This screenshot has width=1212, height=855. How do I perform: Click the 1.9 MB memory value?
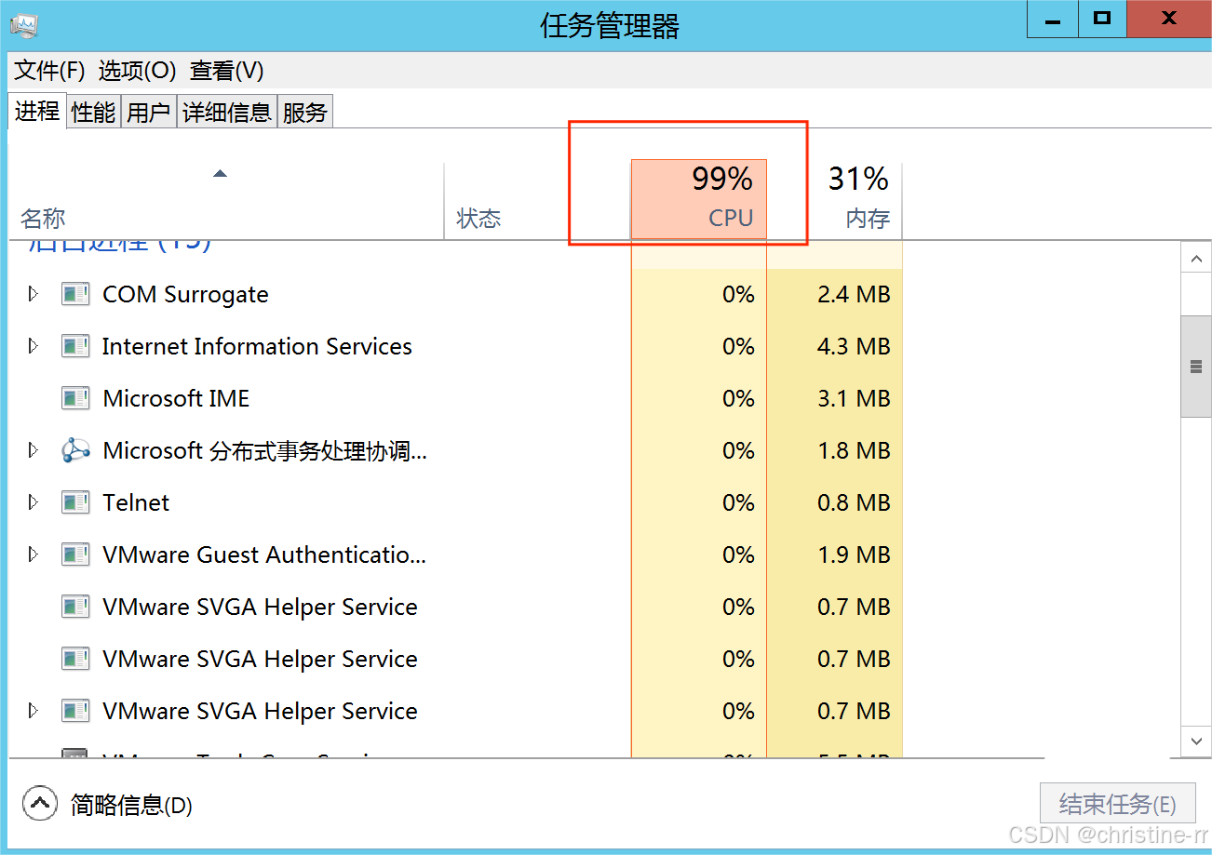pos(854,555)
